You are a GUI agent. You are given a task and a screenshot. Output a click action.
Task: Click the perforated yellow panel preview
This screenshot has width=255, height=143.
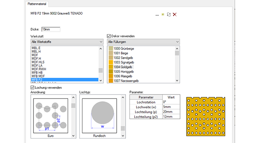[x=206, y=116]
